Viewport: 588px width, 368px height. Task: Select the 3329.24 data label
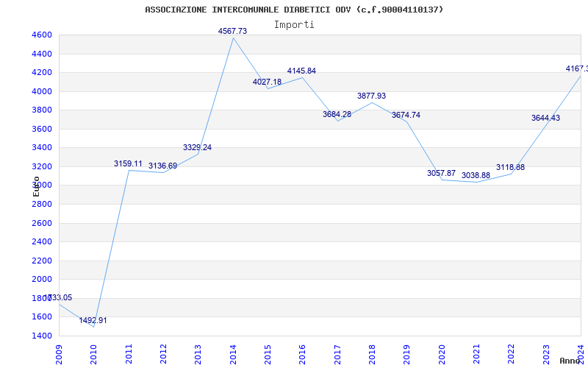point(197,148)
